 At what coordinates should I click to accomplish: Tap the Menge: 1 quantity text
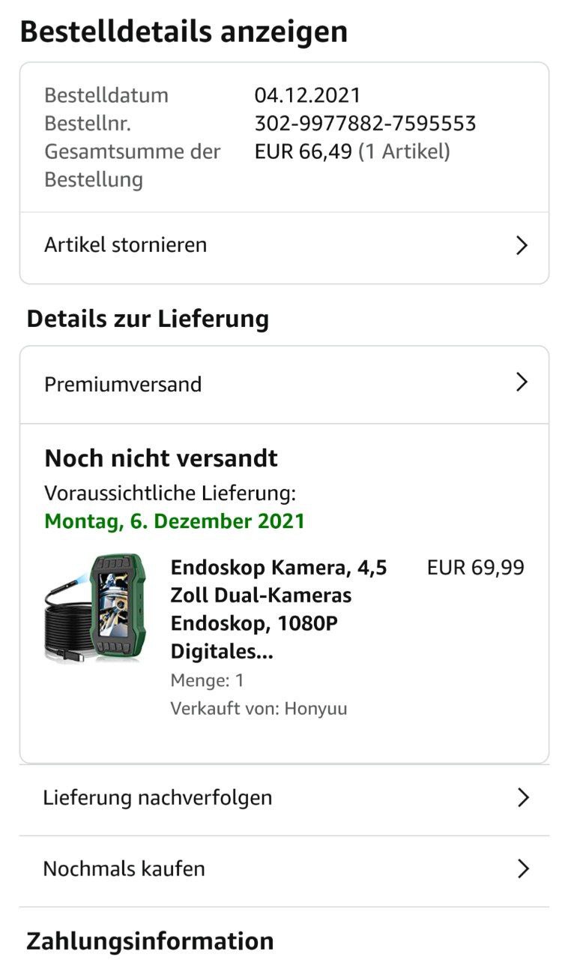pos(208,680)
